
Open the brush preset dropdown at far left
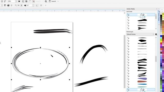pyautogui.click(x=2, y=5)
